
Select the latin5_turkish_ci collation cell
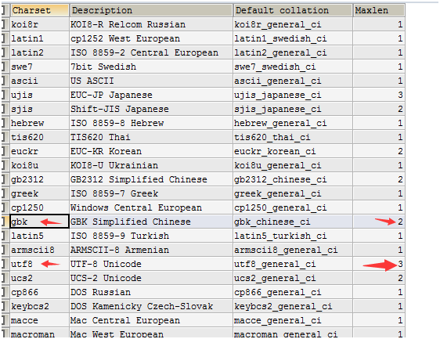[x=293, y=236]
